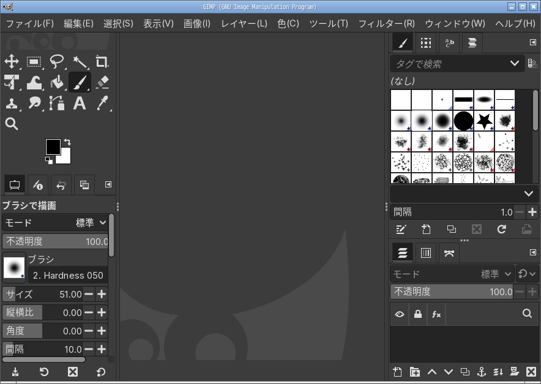Select the Text tool

pos(80,104)
